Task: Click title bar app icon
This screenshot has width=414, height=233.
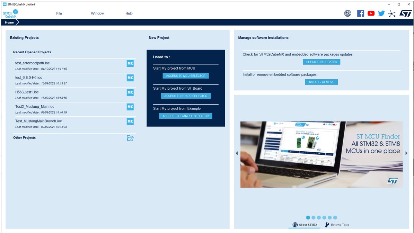Action: [5, 4]
